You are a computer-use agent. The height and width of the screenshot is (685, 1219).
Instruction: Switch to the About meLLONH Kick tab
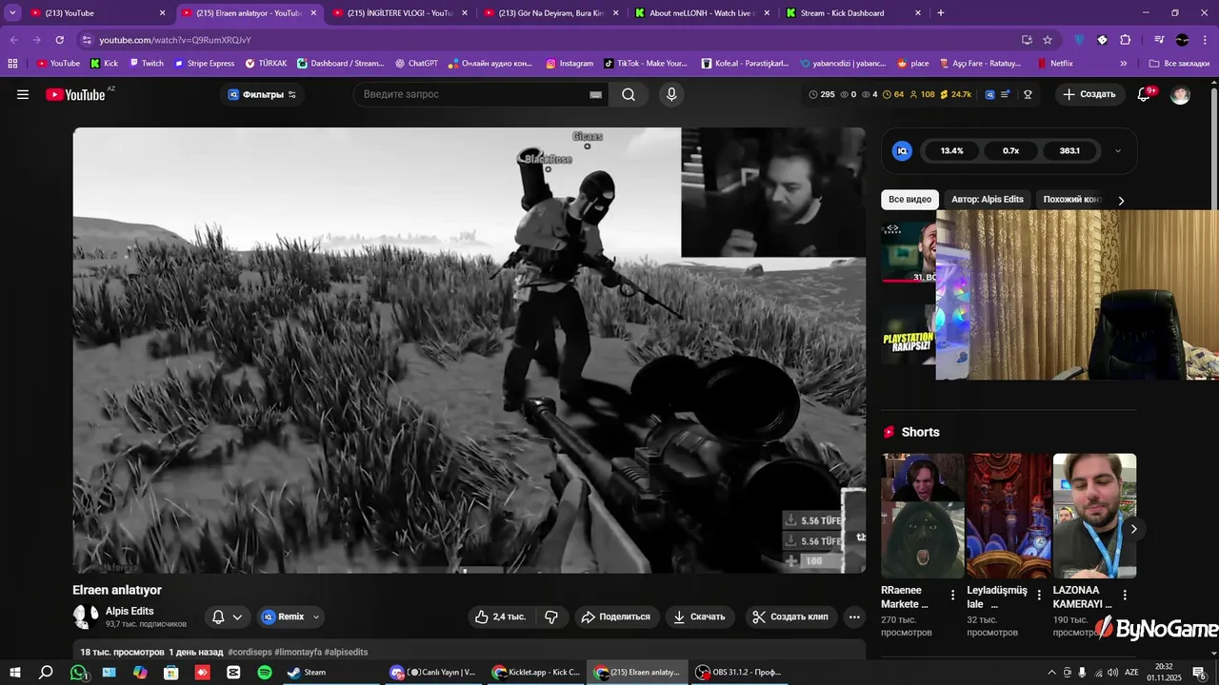point(702,13)
